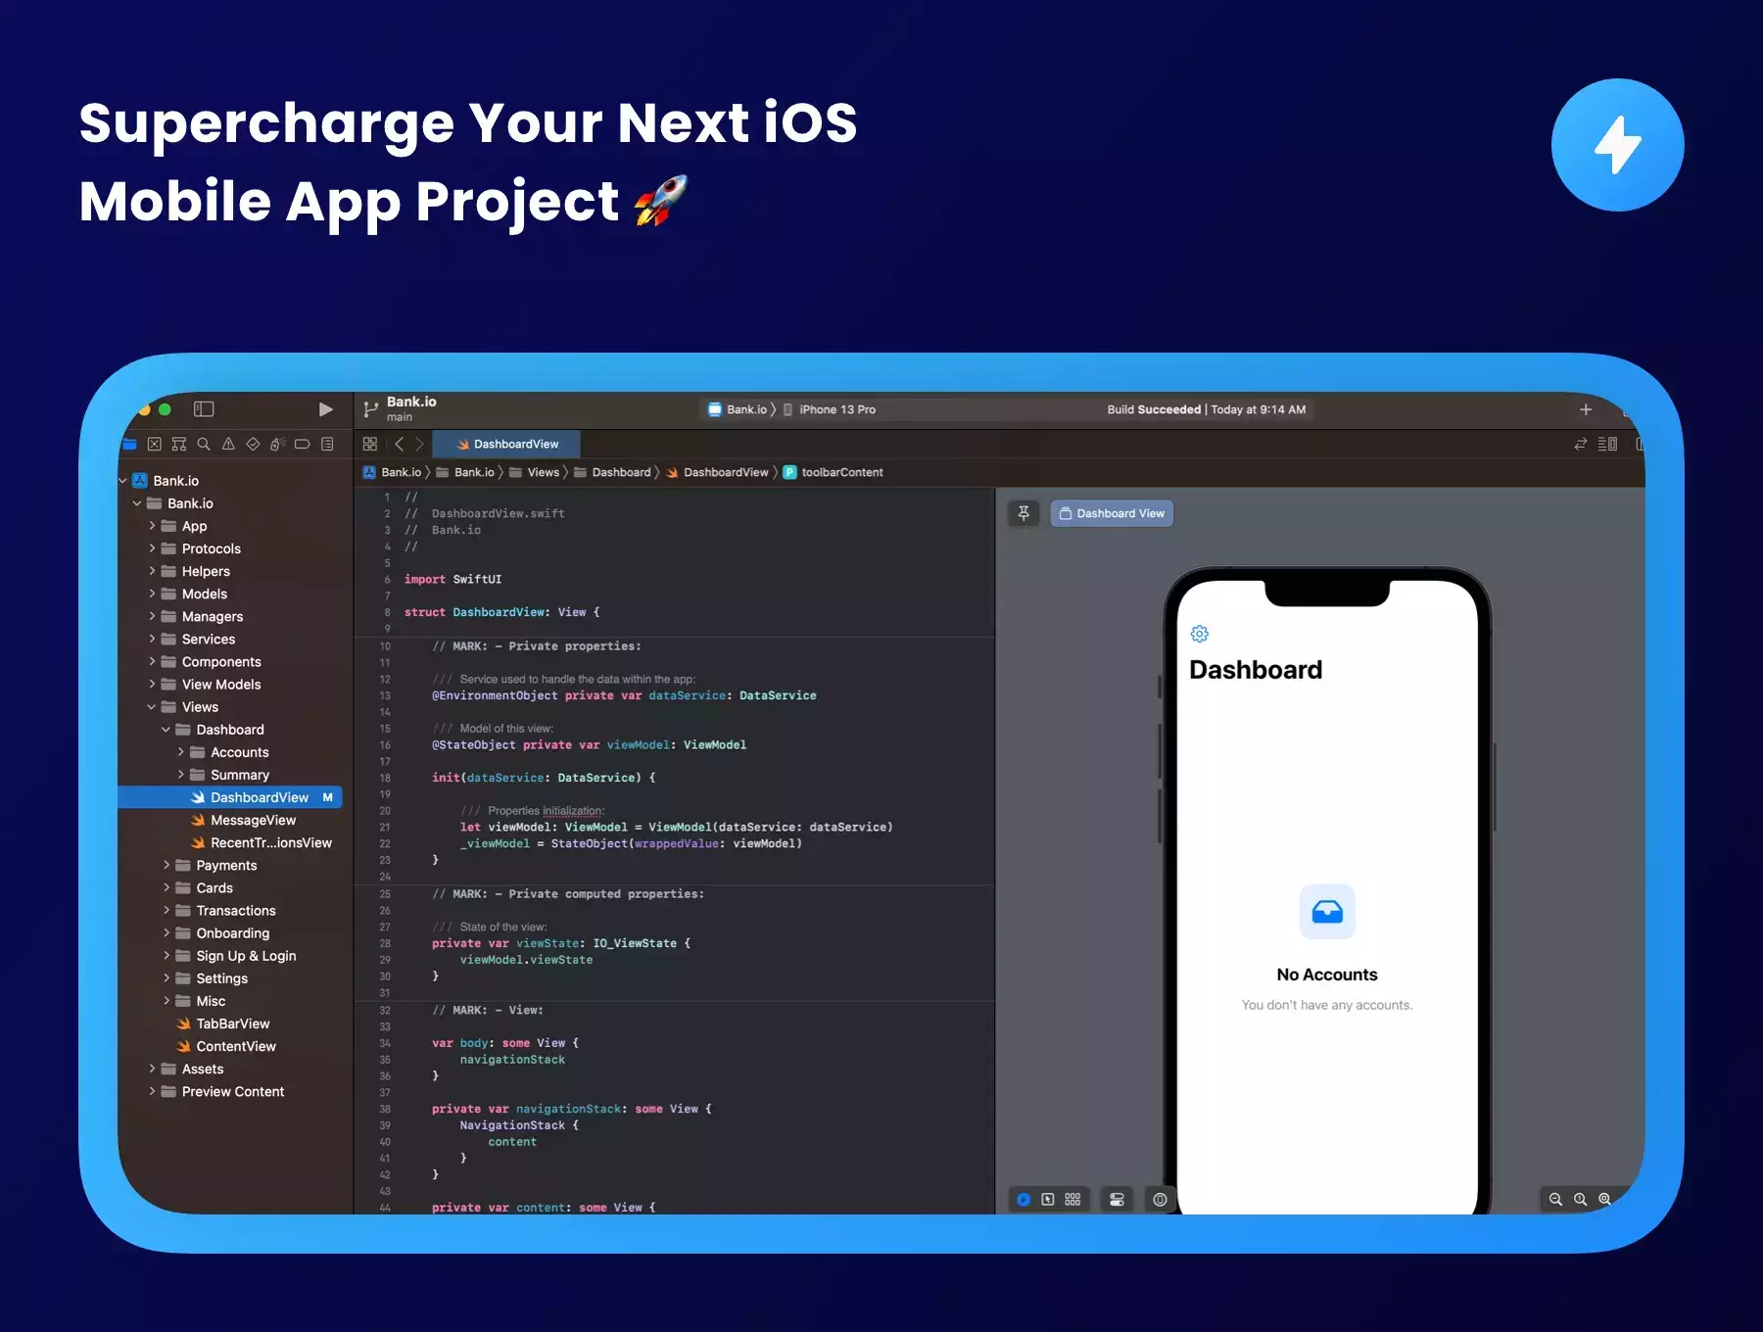Expand the App folder

(x=152, y=526)
